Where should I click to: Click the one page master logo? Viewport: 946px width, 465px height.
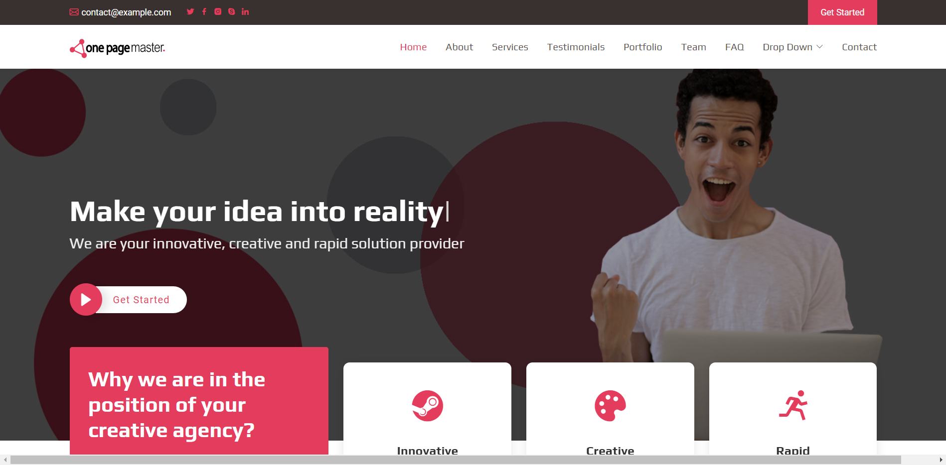pyautogui.click(x=117, y=48)
